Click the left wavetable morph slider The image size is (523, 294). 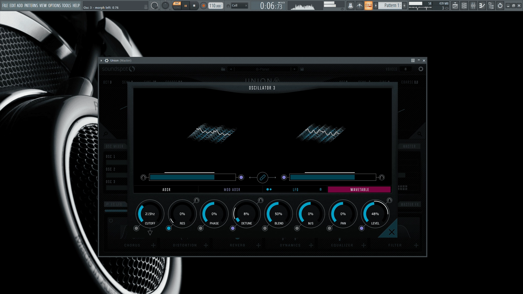coord(192,177)
